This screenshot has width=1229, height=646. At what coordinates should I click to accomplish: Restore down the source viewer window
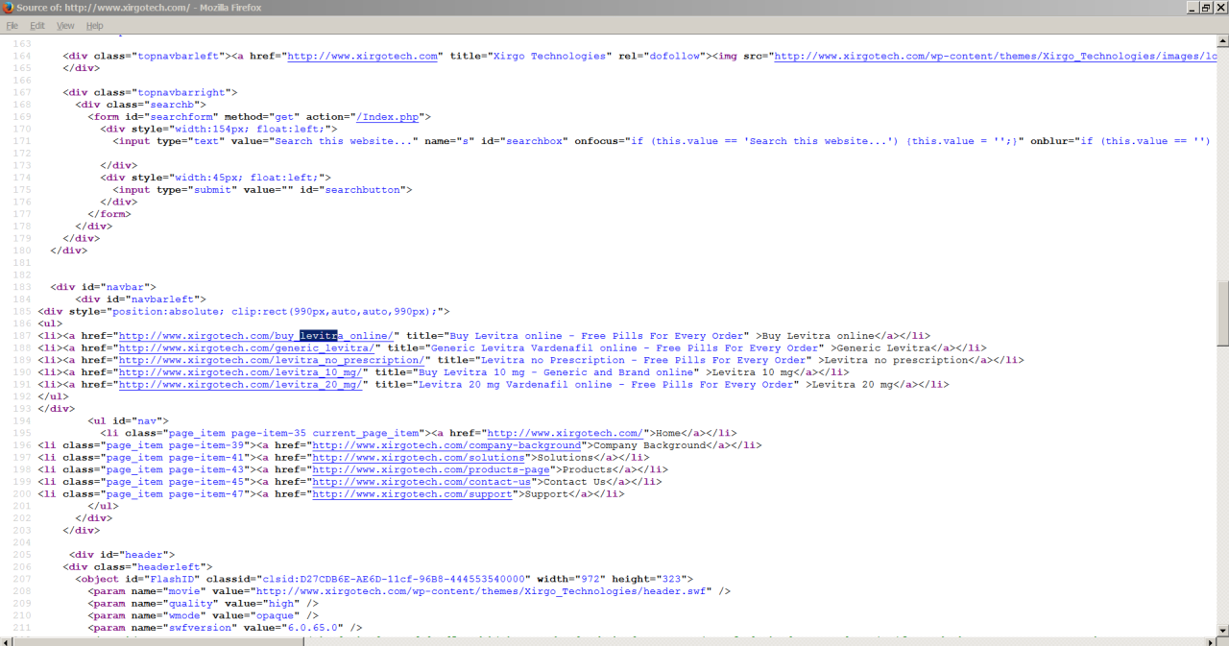pos(1207,8)
